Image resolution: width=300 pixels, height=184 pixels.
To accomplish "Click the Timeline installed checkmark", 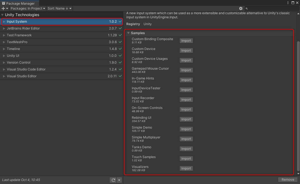I will pyautogui.click(x=120, y=49).
